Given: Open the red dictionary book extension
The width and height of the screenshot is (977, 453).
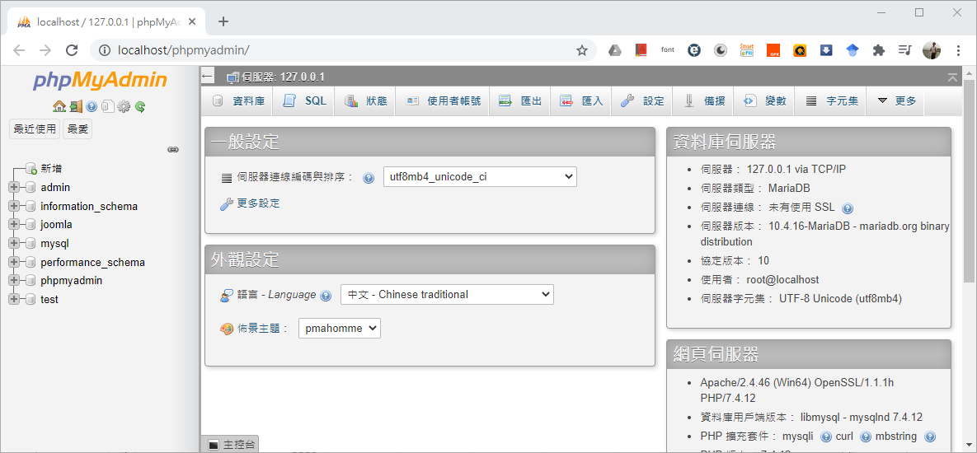Looking at the screenshot, I should click(x=641, y=50).
